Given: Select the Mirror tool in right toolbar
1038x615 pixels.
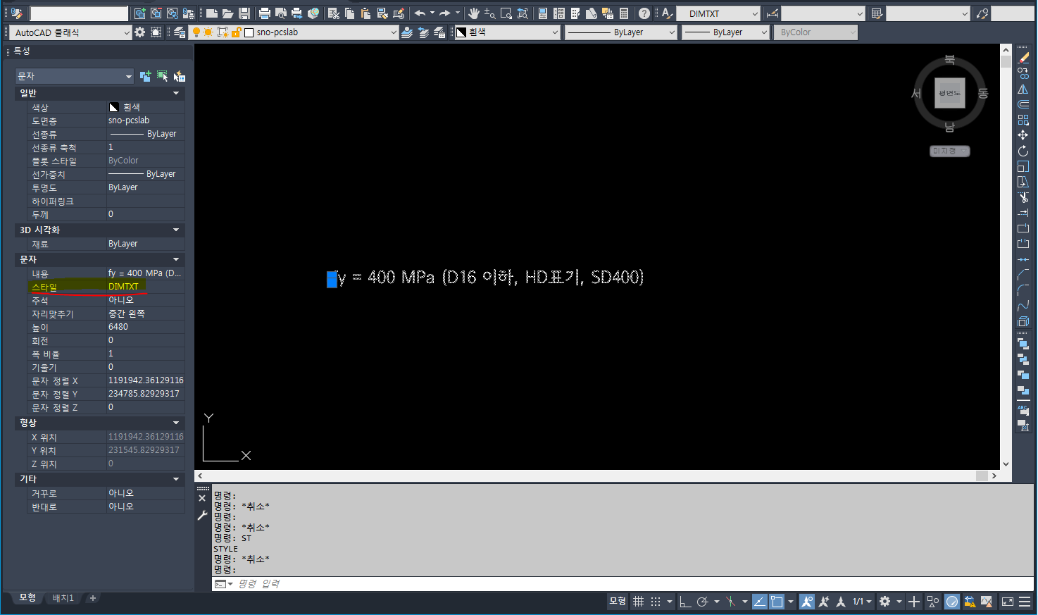Looking at the screenshot, I should click(1023, 89).
